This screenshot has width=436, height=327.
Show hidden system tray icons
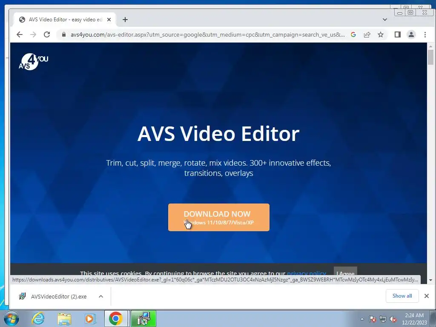click(x=362, y=319)
